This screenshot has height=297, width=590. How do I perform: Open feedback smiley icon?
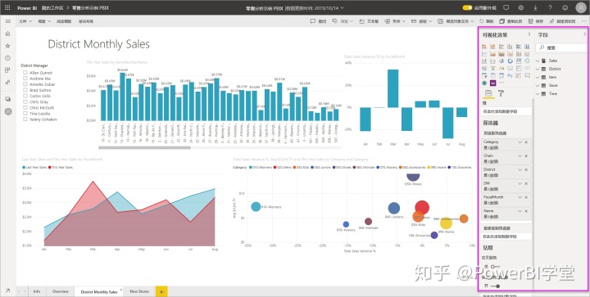565,7
